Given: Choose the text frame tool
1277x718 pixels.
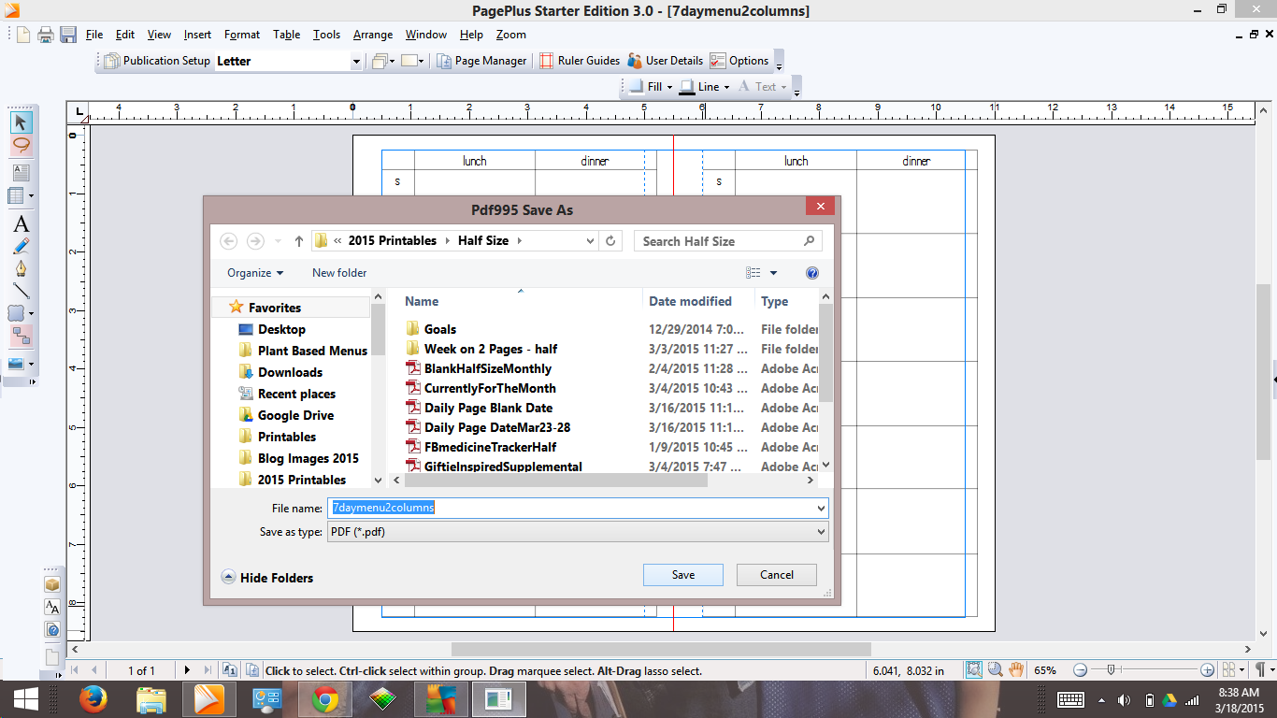Looking at the screenshot, I should coord(21,173).
